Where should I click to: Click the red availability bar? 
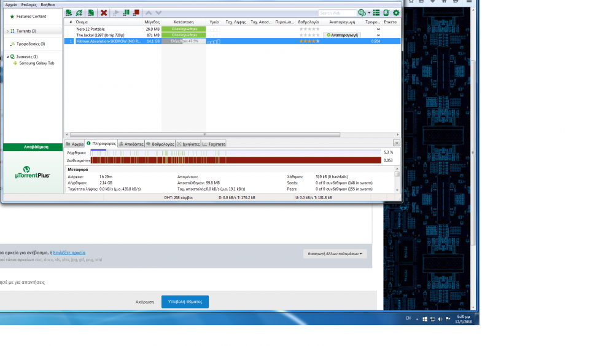point(236,160)
